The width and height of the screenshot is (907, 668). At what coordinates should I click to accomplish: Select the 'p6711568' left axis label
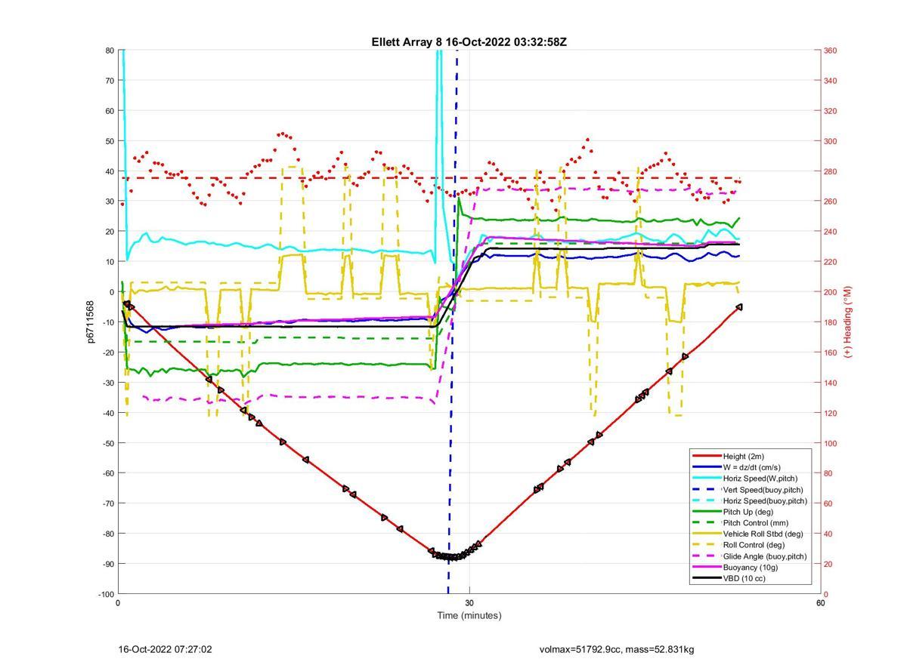pos(90,322)
